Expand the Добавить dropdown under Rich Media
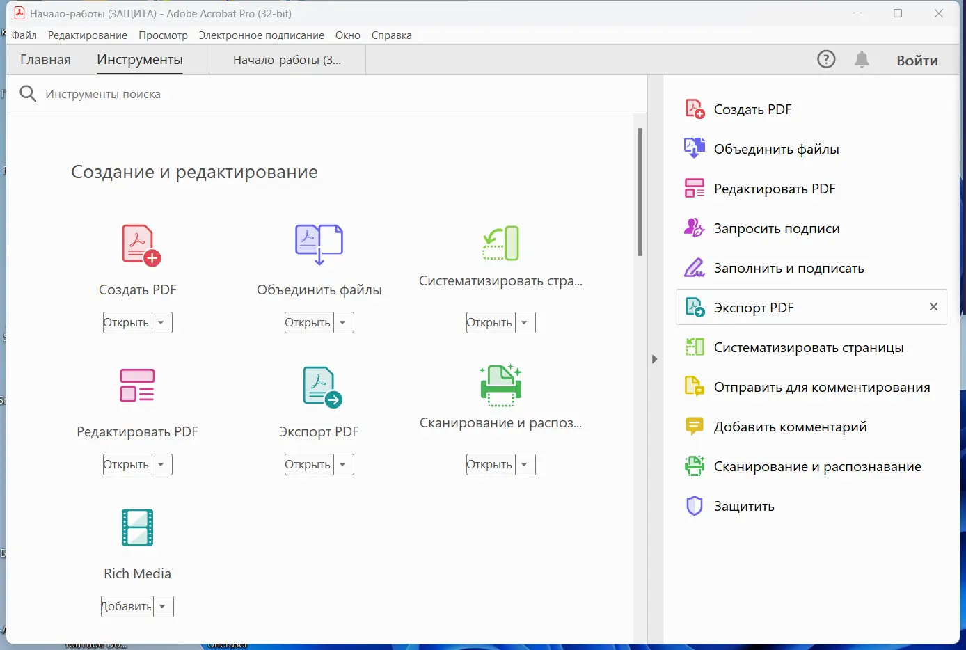Viewport: 966px width, 650px height. click(161, 606)
